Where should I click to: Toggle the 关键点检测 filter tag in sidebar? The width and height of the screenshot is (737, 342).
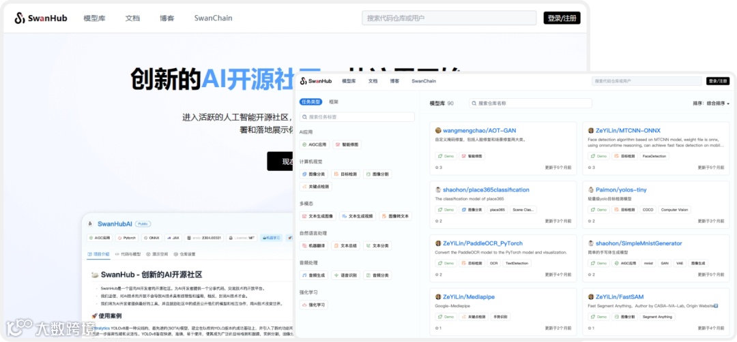316,186
